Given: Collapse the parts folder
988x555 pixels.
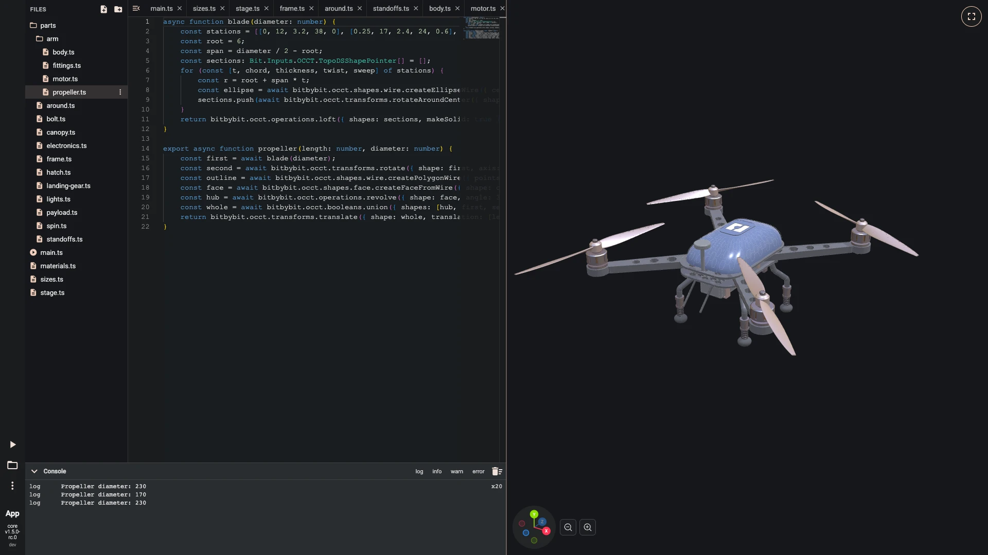Looking at the screenshot, I should point(76,25).
